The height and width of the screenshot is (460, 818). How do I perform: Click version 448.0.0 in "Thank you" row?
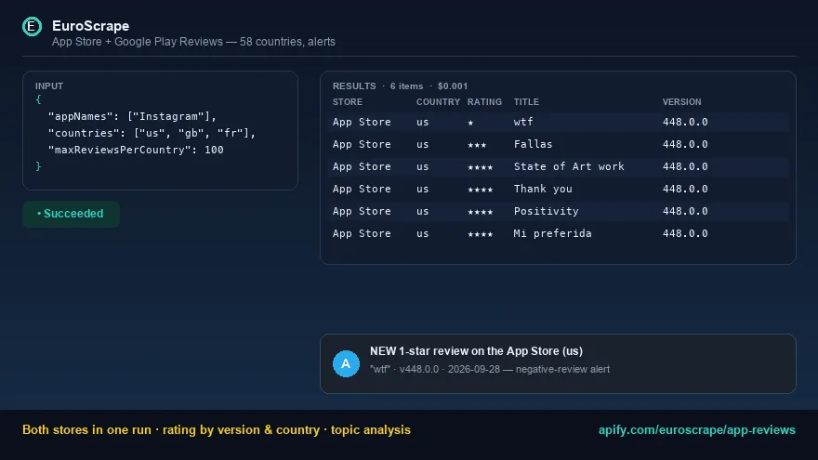[685, 189]
